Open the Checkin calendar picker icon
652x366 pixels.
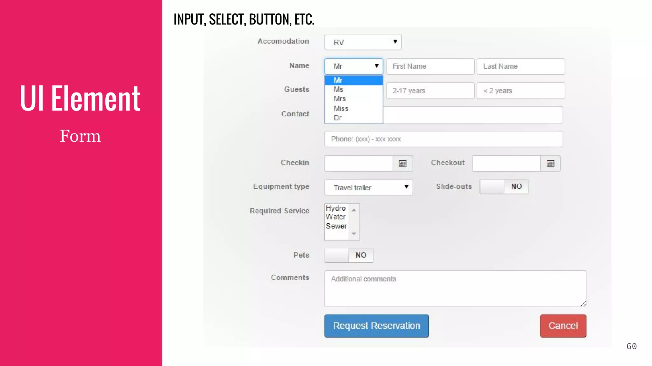(x=403, y=164)
